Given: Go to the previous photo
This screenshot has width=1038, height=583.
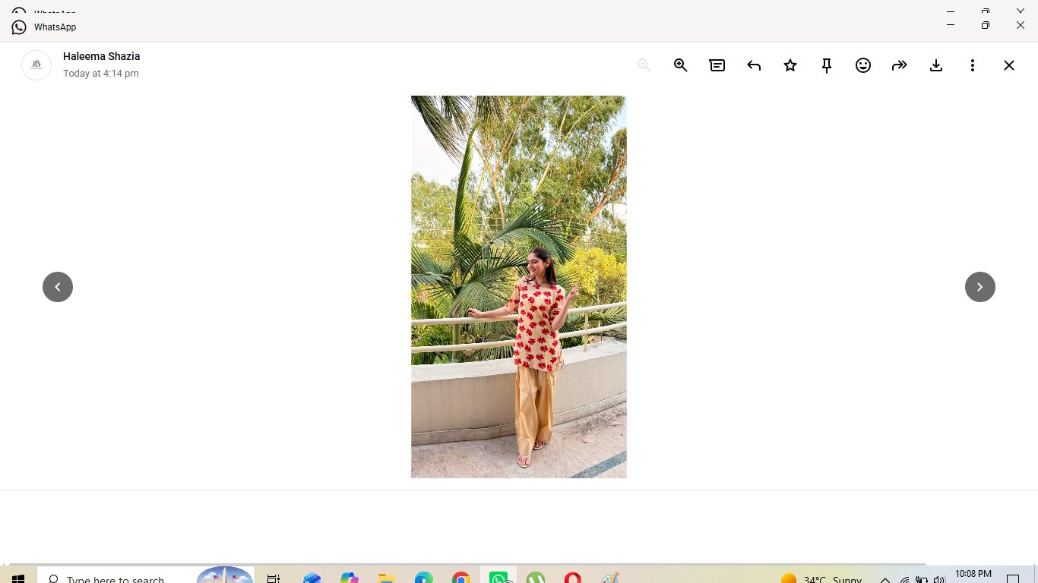Looking at the screenshot, I should pyautogui.click(x=58, y=287).
